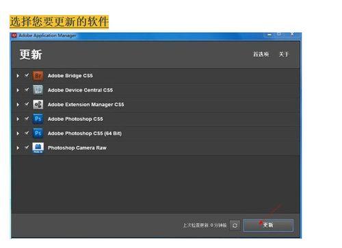
Task: Click the Adobe logo in title bar
Action: (14, 36)
